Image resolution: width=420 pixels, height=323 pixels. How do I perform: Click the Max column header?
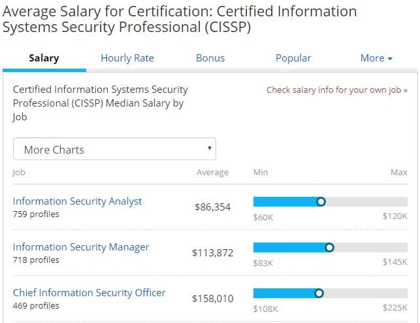tap(399, 172)
